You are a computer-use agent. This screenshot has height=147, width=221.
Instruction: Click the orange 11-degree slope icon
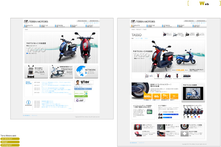tap(174, 96)
